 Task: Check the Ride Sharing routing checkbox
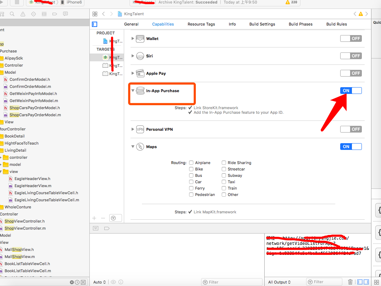pos(224,163)
